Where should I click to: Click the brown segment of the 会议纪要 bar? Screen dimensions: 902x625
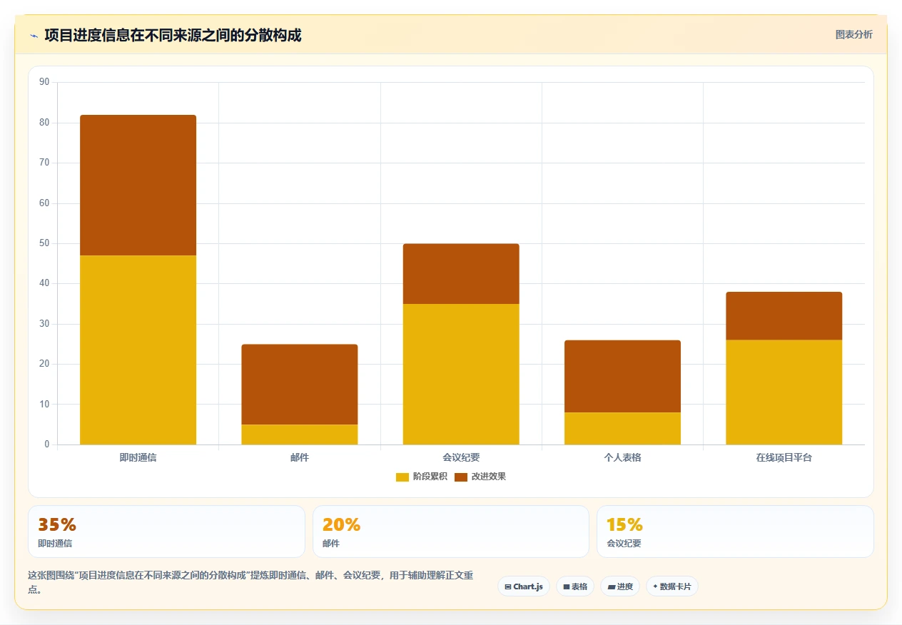pos(461,274)
